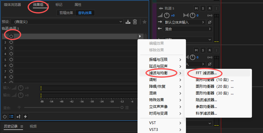Open 立体声声像 submenu

pyautogui.click(x=161, y=107)
